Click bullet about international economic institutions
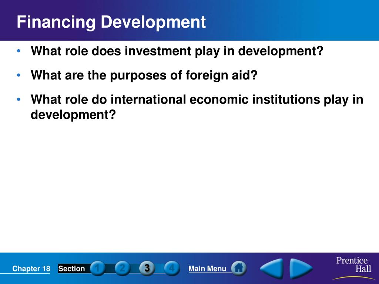Screen dimensions: 379x284 point(197,107)
